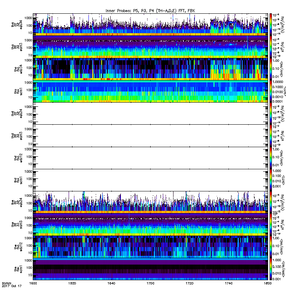Image resolution: width=286 pixels, height=305 pixels.
Task: Click the color bar beside the fbk edc12 panel
Action: (270, 247)
